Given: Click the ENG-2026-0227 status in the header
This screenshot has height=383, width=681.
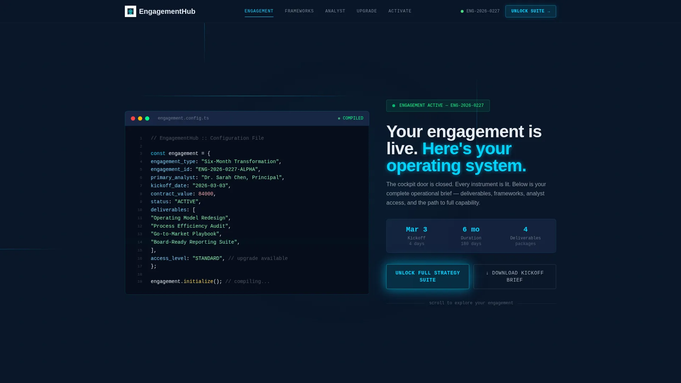Looking at the screenshot, I should pyautogui.click(x=480, y=11).
